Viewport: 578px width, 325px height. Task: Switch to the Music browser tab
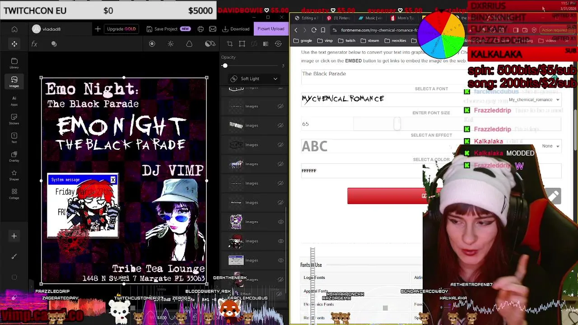click(371, 18)
